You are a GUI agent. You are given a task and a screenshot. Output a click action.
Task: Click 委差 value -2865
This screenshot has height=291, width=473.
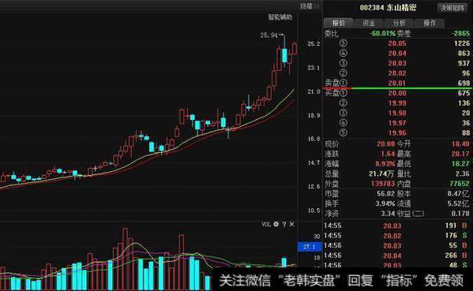click(x=460, y=33)
